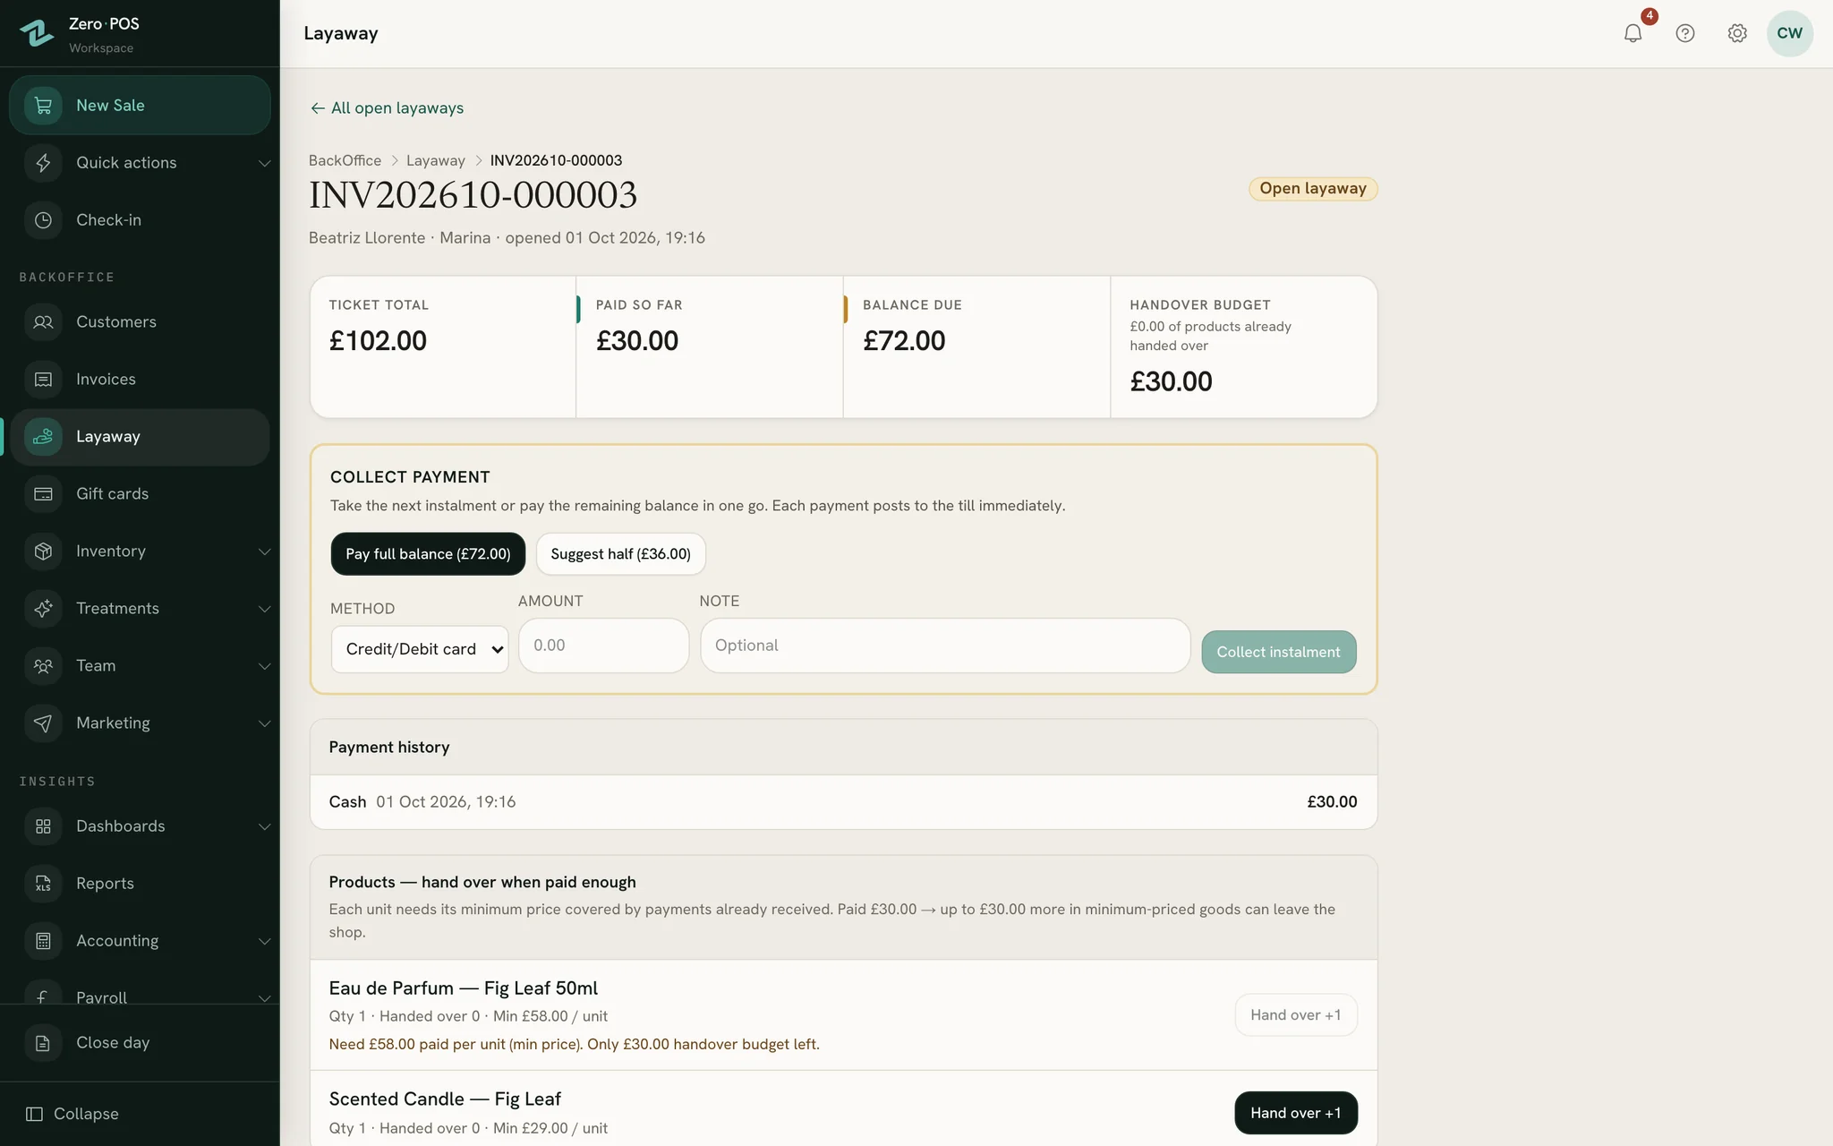Open notifications bell with 4 badge
Viewport: 1833px width, 1146px height.
pos(1633,33)
